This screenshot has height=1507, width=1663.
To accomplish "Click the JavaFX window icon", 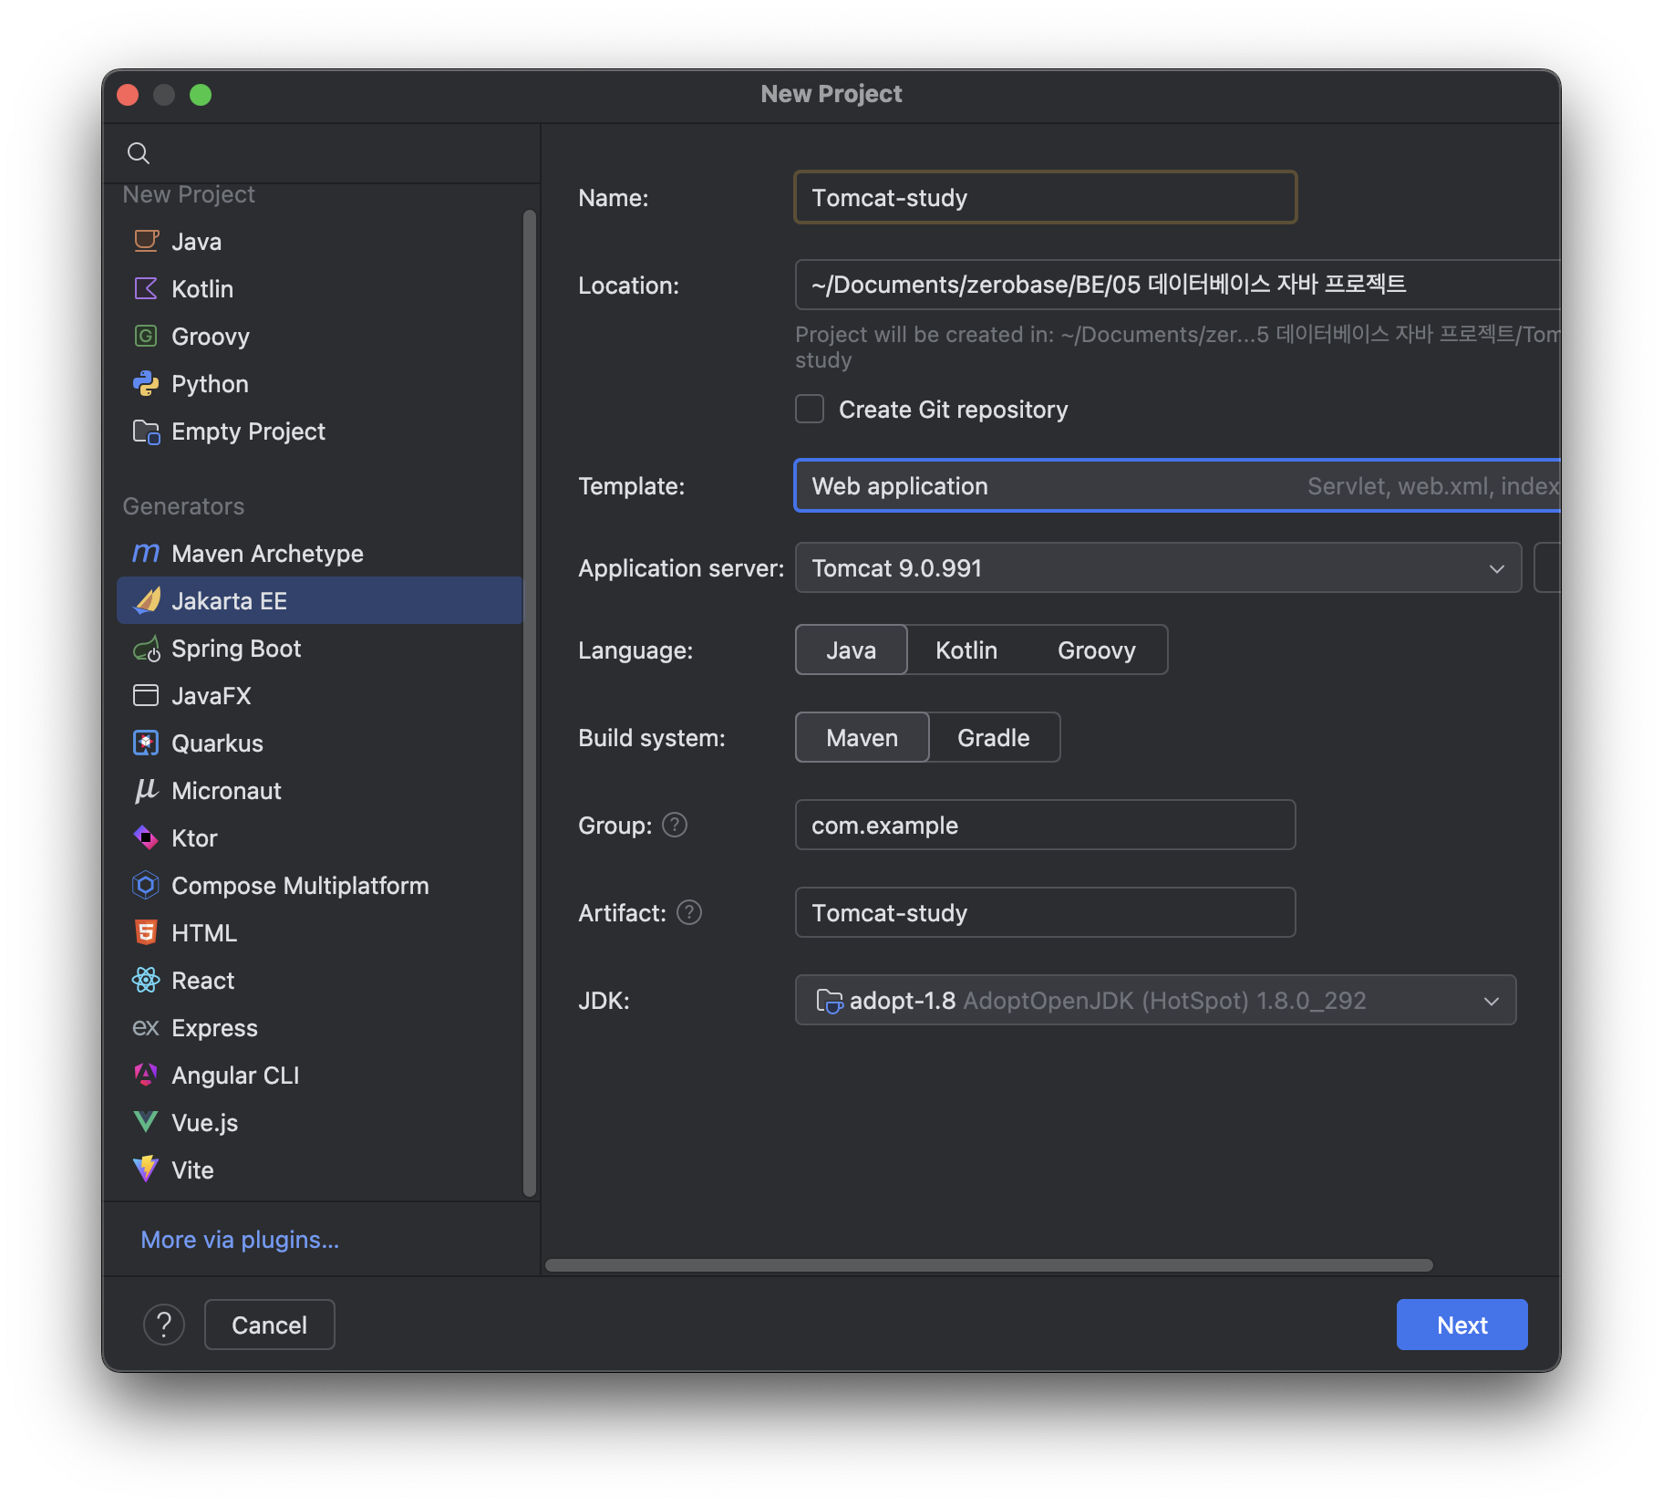I will point(146,695).
